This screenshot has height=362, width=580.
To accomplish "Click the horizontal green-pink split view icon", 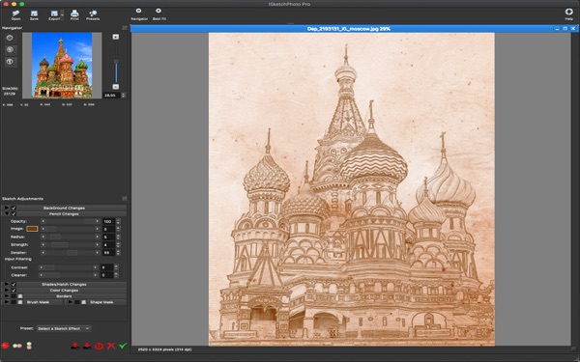I will pos(17,346).
